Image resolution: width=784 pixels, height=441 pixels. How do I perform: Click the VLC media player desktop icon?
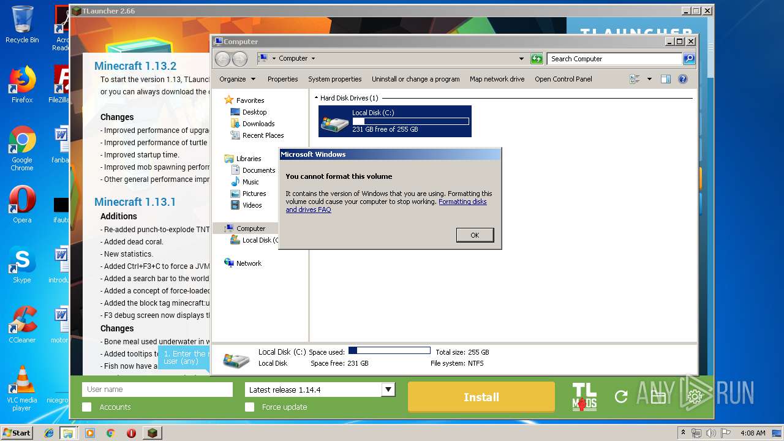coord(22,388)
